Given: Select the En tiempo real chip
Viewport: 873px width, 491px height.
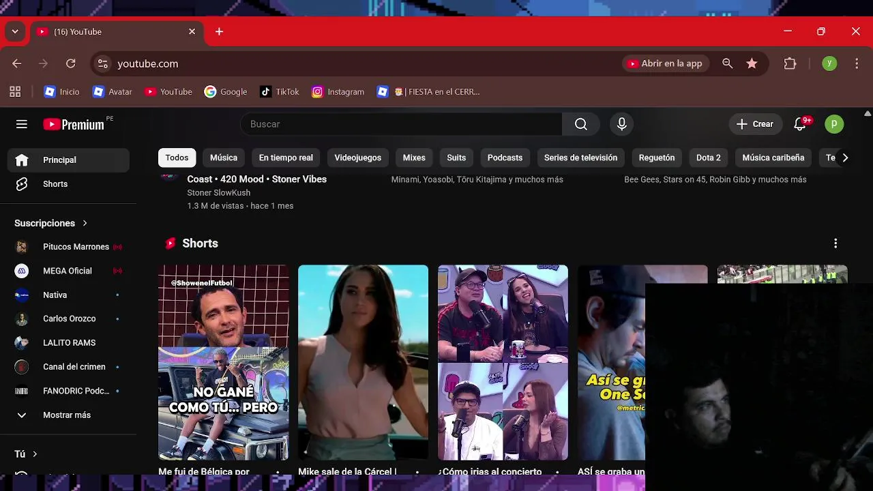Looking at the screenshot, I should click(x=286, y=158).
